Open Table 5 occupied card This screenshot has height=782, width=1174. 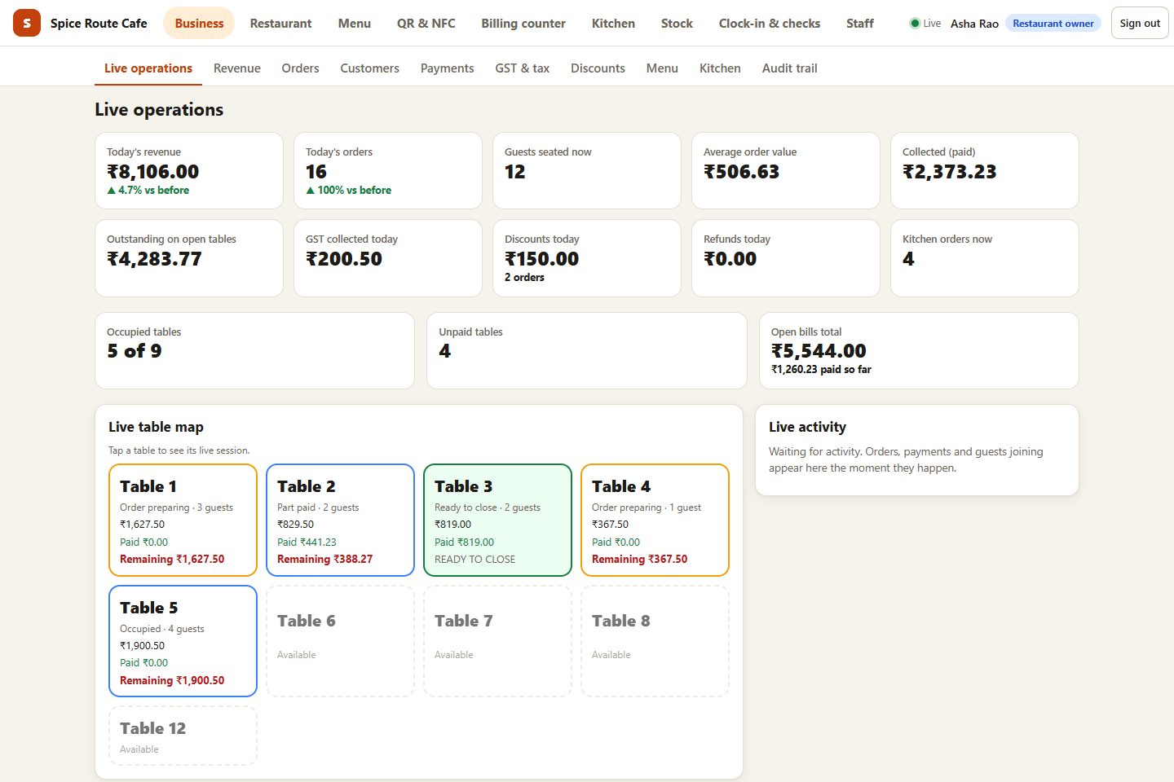[183, 641]
